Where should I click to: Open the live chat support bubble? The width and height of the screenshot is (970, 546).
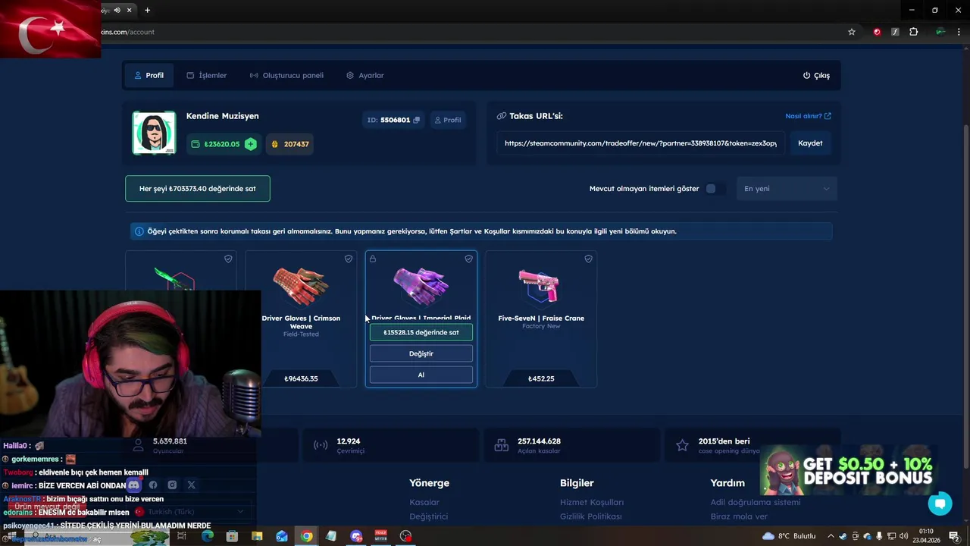940,504
